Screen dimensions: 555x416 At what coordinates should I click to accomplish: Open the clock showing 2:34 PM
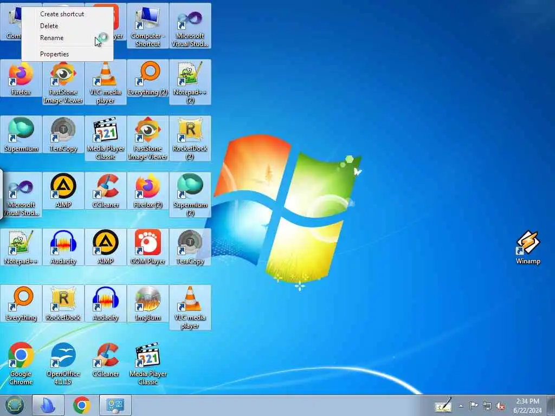point(527,406)
